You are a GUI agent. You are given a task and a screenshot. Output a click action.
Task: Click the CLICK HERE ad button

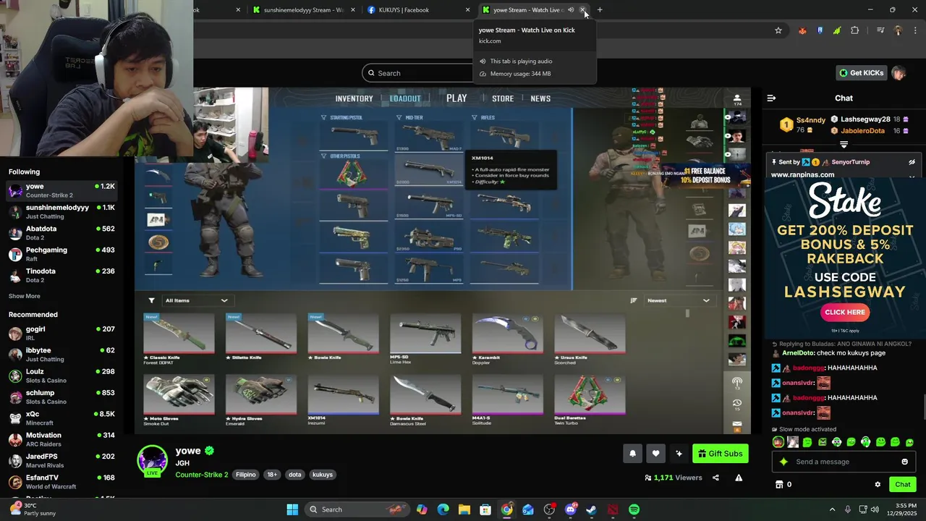pos(845,312)
